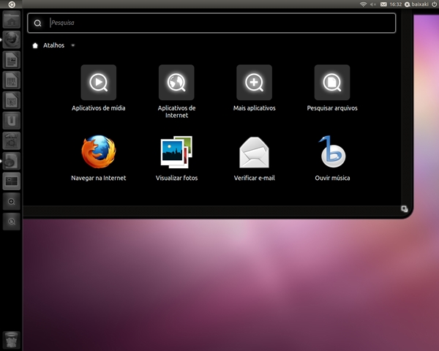
Task: Open Pesquisar arquivos file search
Action: (x=332, y=83)
